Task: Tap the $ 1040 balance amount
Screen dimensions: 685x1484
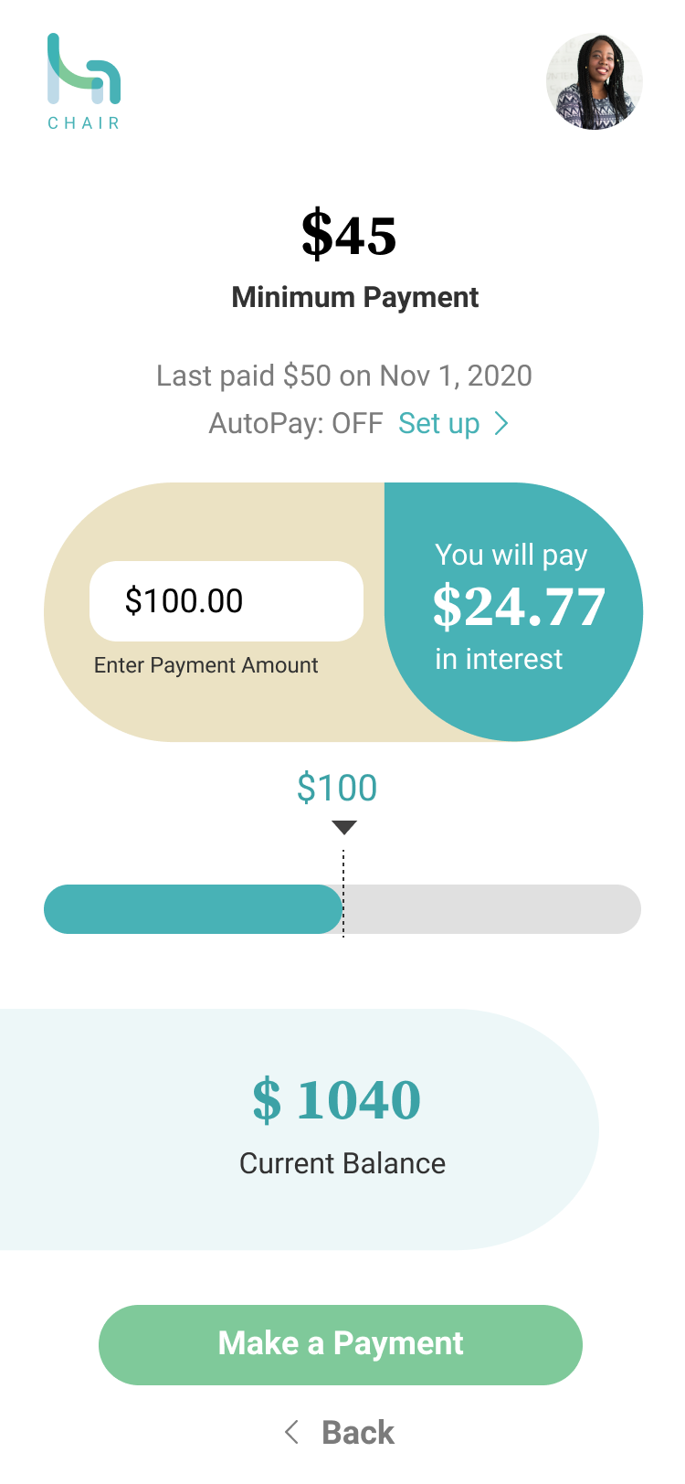Action: click(x=337, y=1099)
